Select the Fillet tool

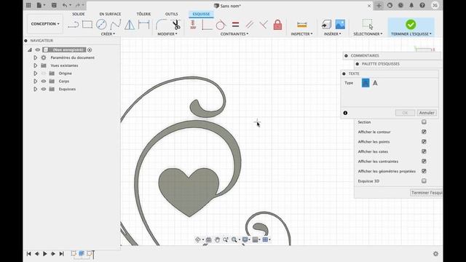click(x=161, y=25)
